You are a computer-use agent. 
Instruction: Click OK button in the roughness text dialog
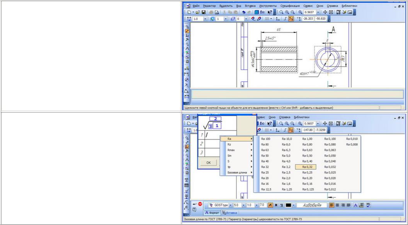tap(208, 163)
